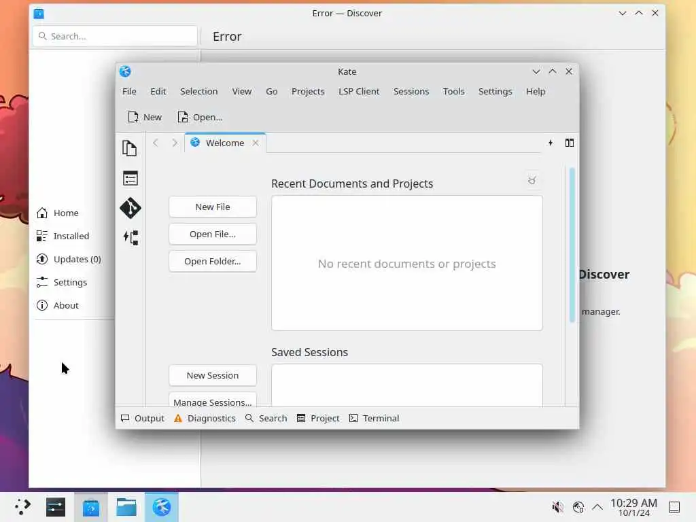Click the muted volume tray icon
Image resolution: width=696 pixels, height=522 pixels.
tap(557, 507)
